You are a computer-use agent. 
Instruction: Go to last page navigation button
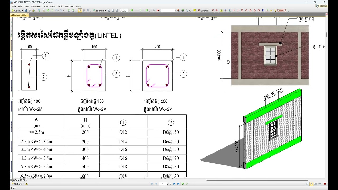pyautogui.click(x=178, y=184)
